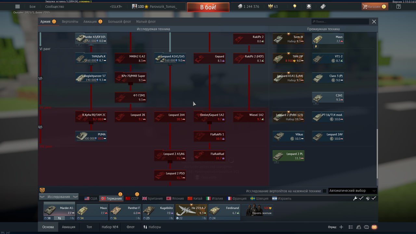Select the Основа preset tab

coord(48,227)
